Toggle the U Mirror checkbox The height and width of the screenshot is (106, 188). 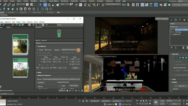click(63, 59)
